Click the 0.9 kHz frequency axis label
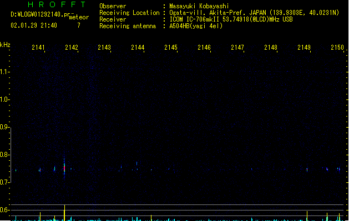This screenshot has width=349, height=221. [x=4, y=127]
